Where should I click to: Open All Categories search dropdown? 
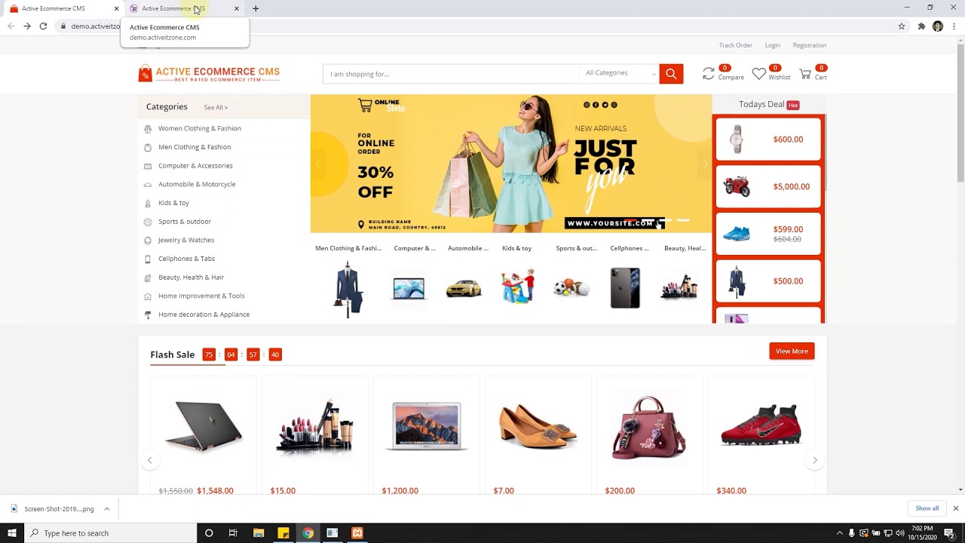pos(620,73)
